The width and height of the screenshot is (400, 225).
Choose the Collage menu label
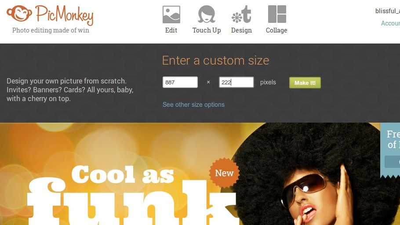(276, 30)
